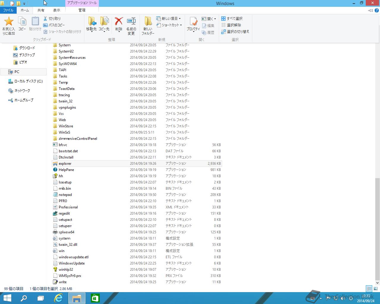Open Internet Explorer from the taskbar
This screenshot has height=304, width=380.
pos(59,298)
